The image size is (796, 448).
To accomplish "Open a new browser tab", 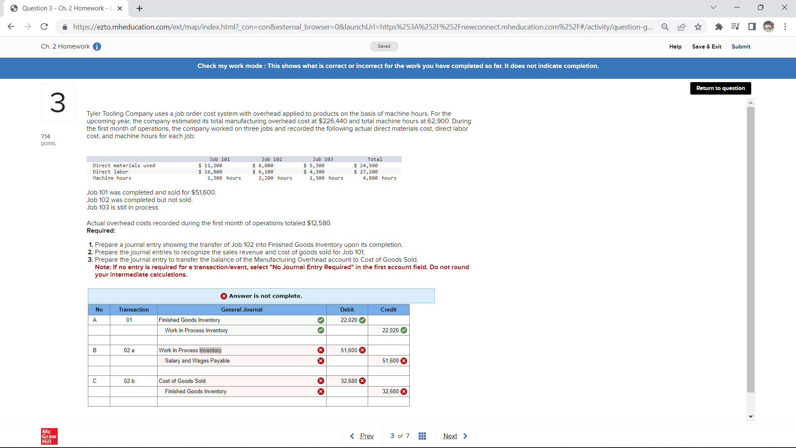I will pyautogui.click(x=139, y=8).
